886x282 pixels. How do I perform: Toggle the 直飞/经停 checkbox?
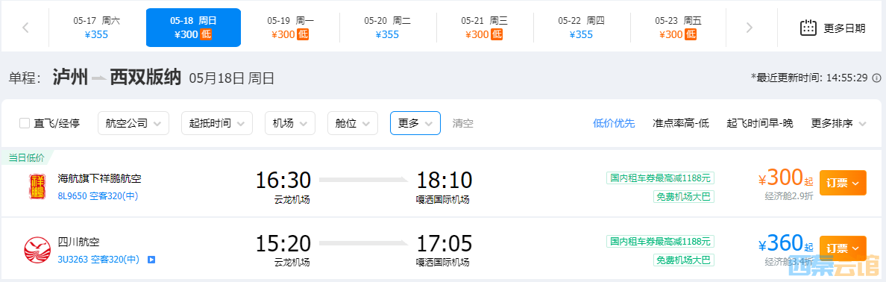[x=25, y=123]
